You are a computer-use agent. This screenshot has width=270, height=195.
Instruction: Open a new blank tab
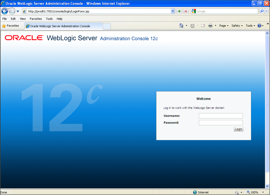107,26
